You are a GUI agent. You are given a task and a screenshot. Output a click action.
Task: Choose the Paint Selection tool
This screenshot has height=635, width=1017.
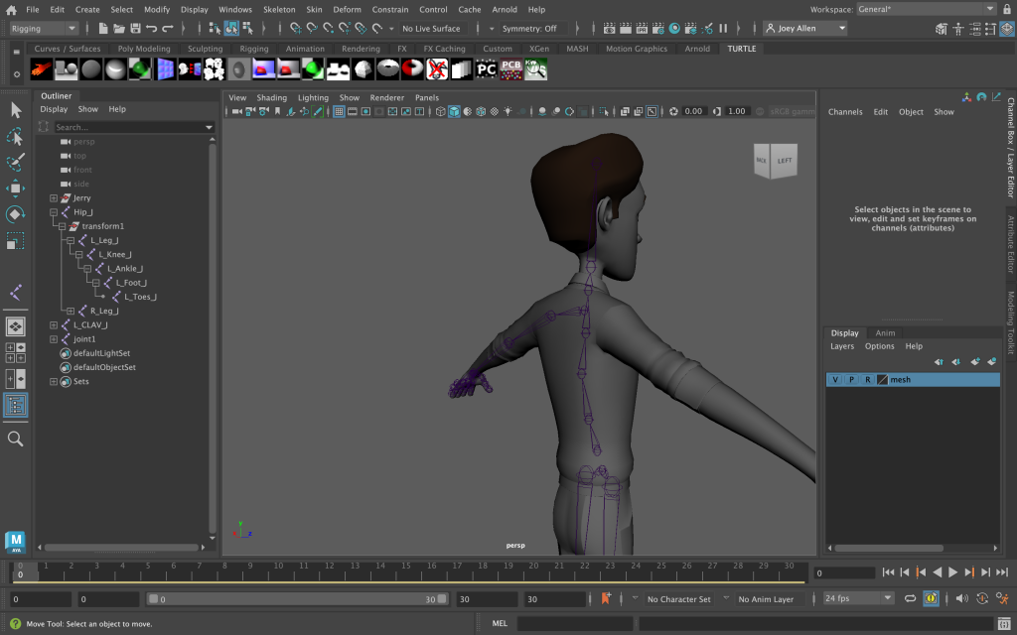[x=15, y=162]
